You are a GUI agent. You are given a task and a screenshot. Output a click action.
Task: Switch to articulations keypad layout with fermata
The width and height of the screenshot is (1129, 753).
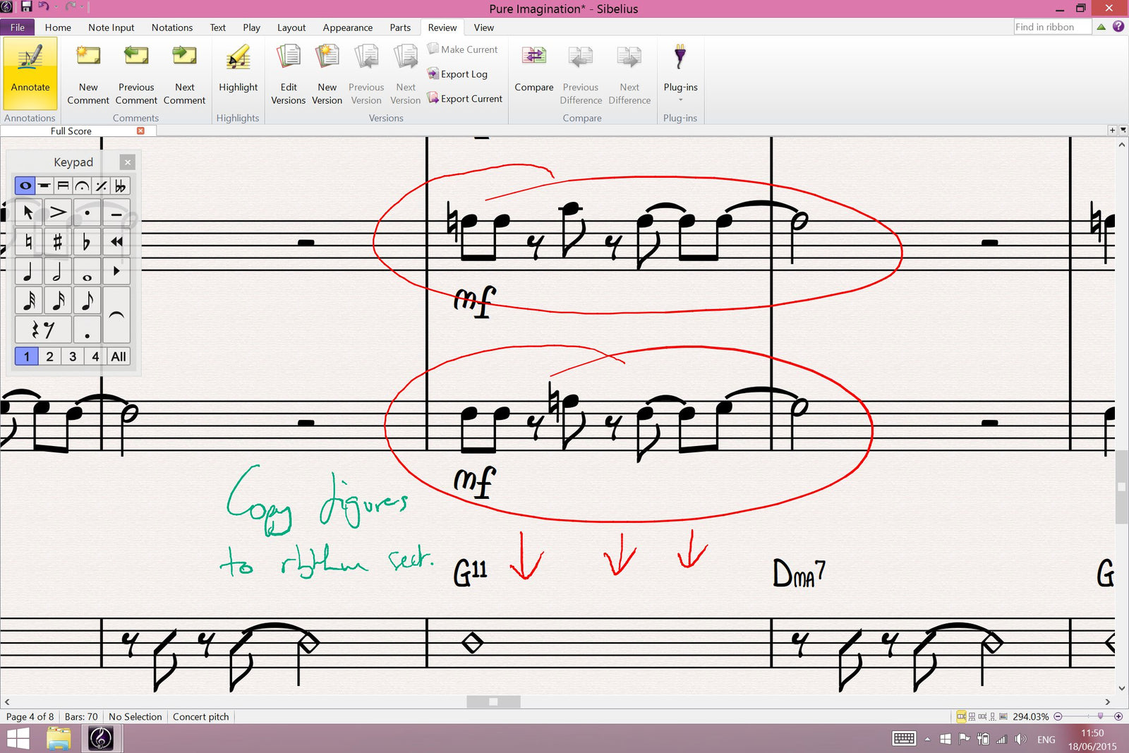(x=83, y=186)
